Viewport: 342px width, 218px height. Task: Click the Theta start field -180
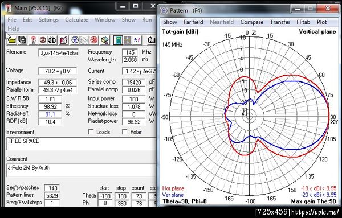pyautogui.click(x=105, y=196)
